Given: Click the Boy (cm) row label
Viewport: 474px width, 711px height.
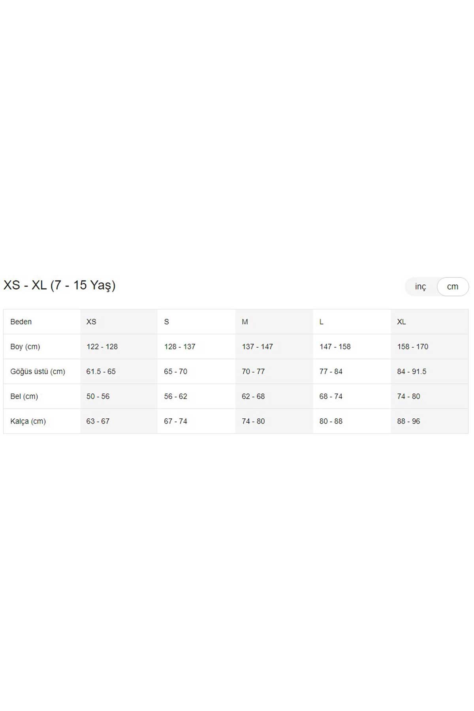Looking at the screenshot, I should pyautogui.click(x=25, y=347).
